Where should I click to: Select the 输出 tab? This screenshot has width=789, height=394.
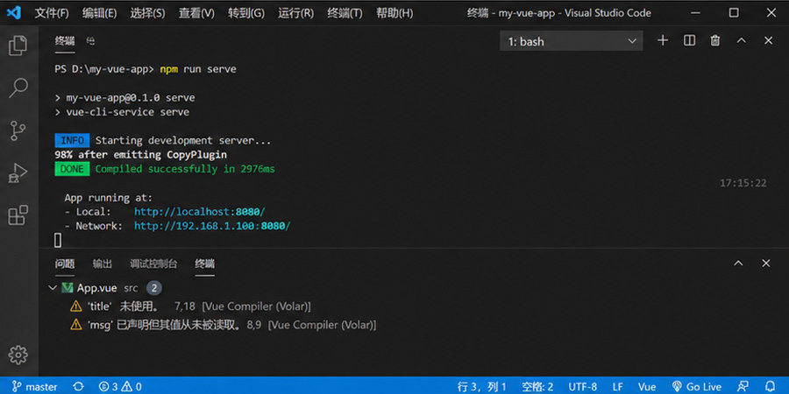coord(103,264)
